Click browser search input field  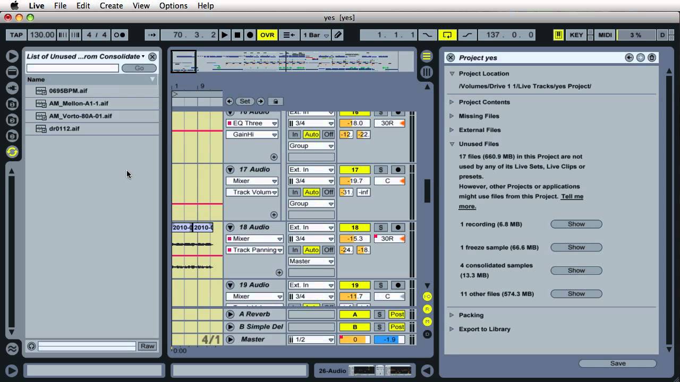(x=73, y=68)
